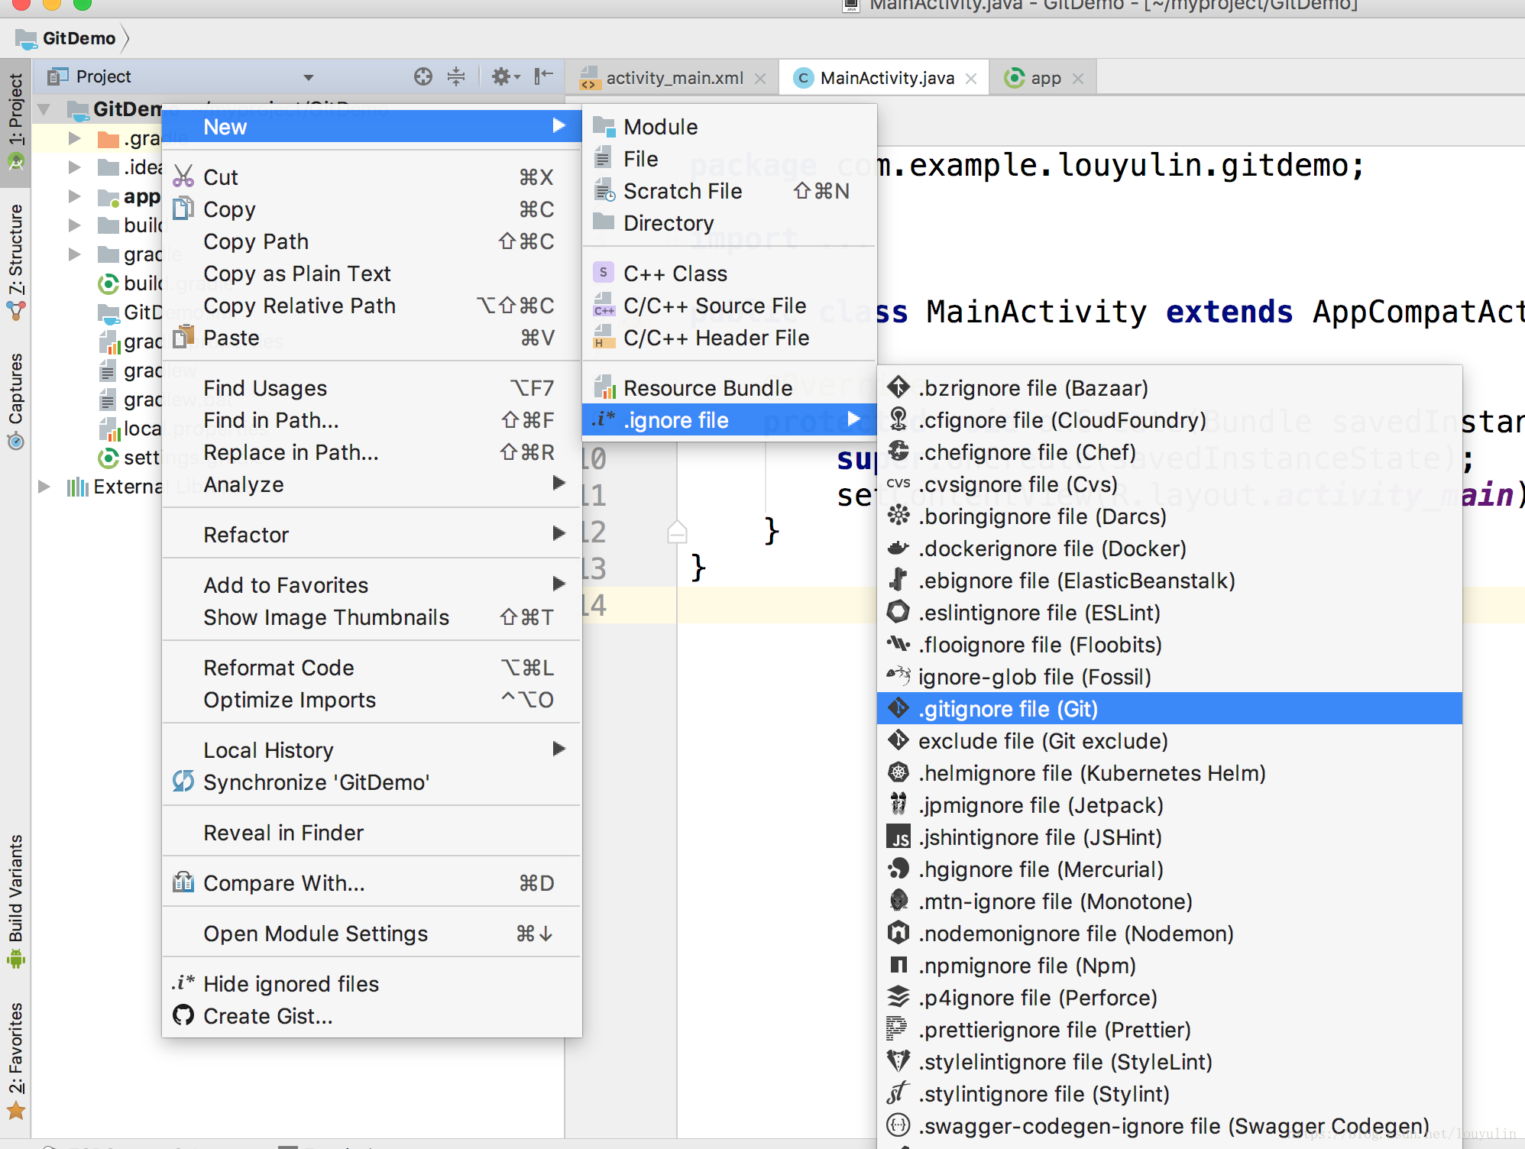
Task: Toggle the 1: Project tool window
Action: [15, 122]
